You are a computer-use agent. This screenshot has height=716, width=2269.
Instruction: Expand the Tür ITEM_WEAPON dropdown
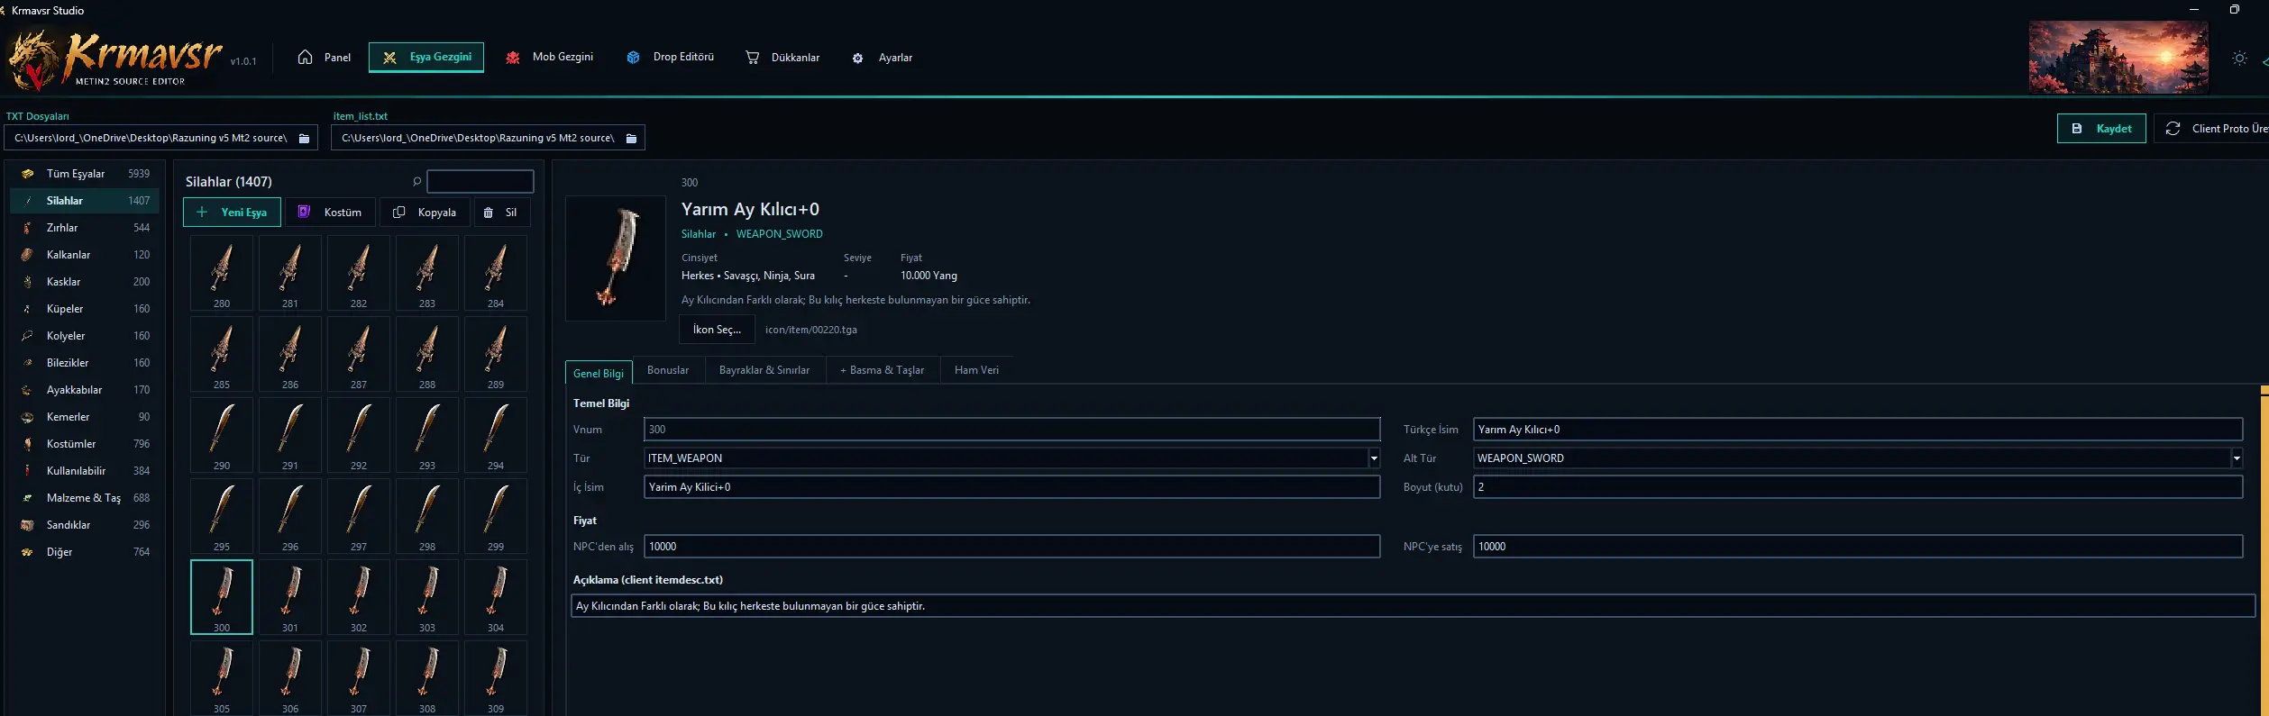pos(1374,458)
